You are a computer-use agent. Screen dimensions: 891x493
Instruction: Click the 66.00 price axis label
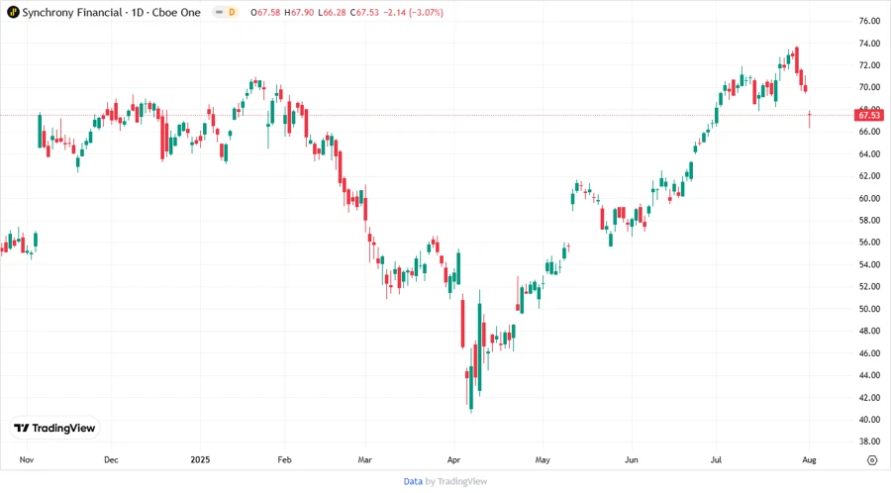(869, 132)
